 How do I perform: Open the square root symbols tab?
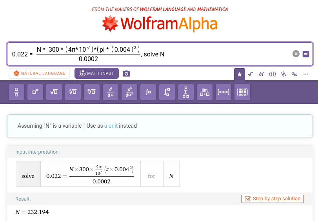[x=251, y=74]
